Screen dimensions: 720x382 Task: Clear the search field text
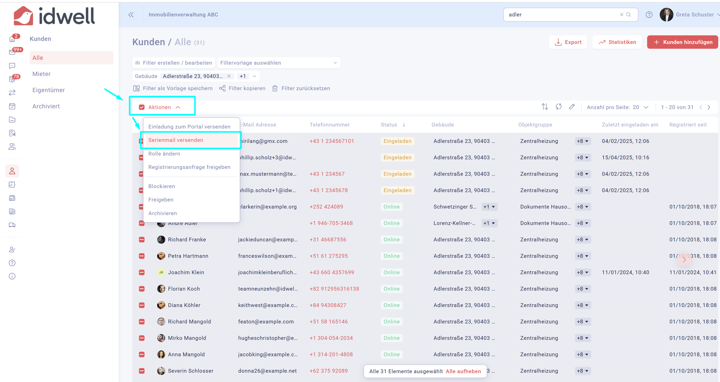click(x=622, y=15)
